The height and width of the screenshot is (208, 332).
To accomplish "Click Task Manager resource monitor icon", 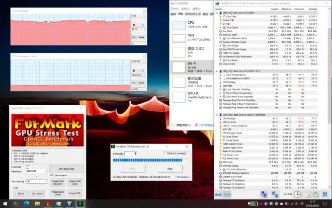I will coord(196,125).
